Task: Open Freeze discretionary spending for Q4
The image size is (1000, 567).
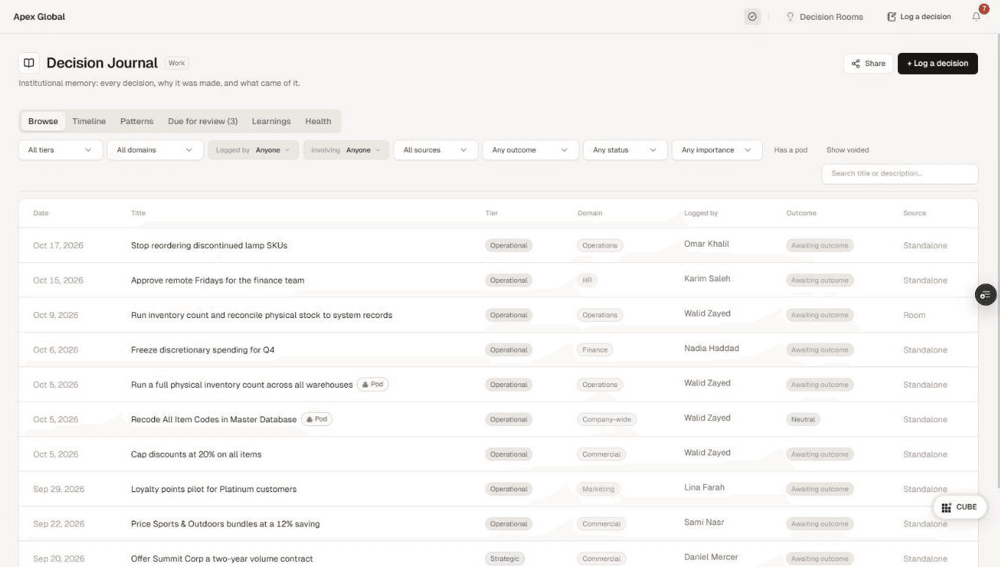Action: click(203, 350)
